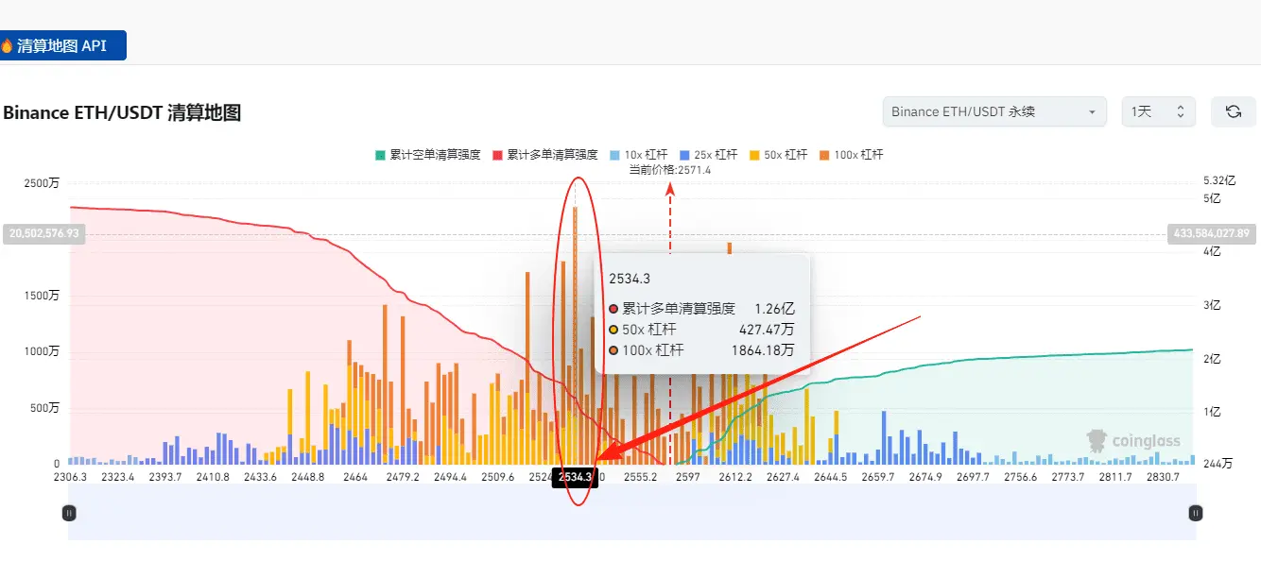Toggle the 25x 杠杆 legend entry
The width and height of the screenshot is (1261, 561).
click(708, 154)
